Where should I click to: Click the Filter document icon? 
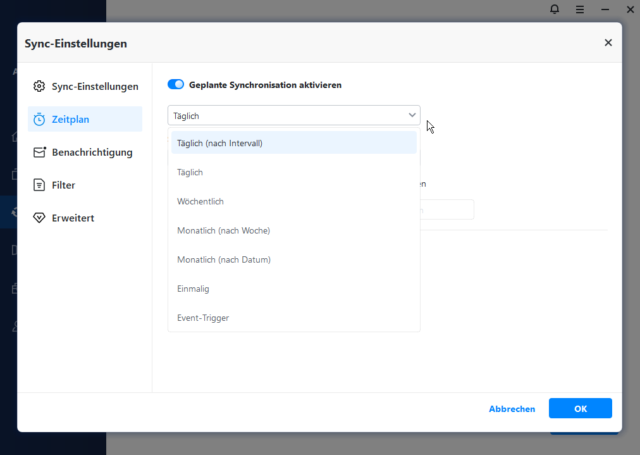39,185
